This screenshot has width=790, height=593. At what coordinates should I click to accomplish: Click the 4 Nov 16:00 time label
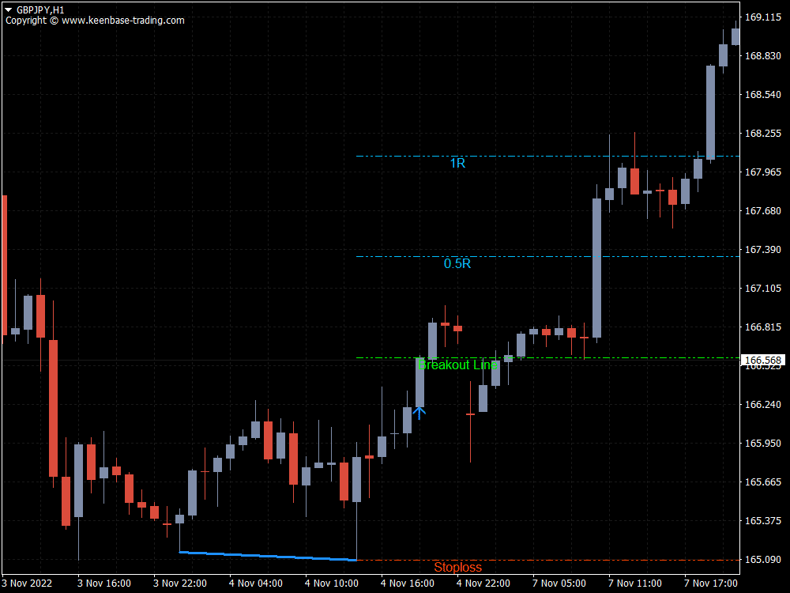click(408, 584)
